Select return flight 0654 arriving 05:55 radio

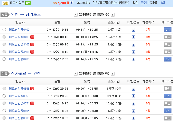click(x=4, y=103)
